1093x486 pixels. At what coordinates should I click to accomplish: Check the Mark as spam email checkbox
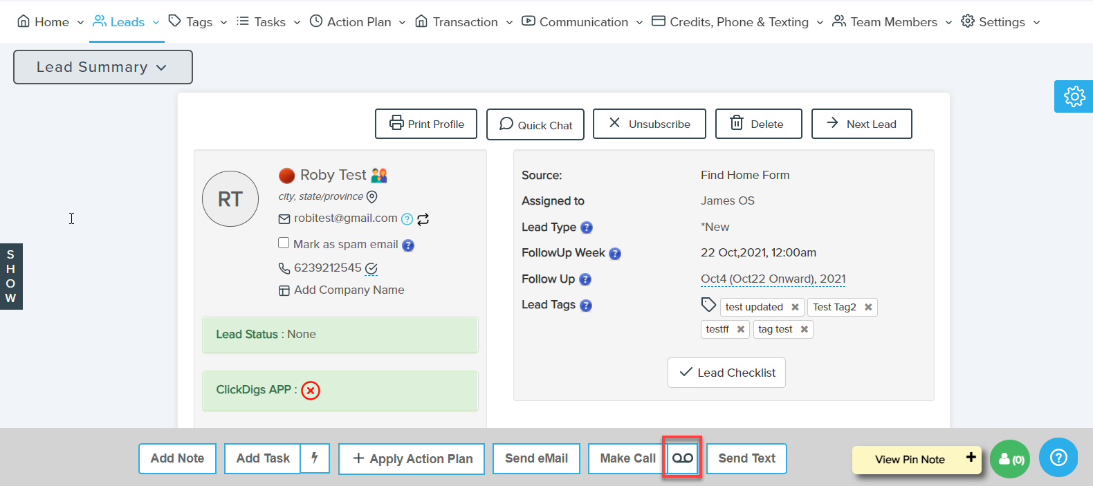pos(284,243)
